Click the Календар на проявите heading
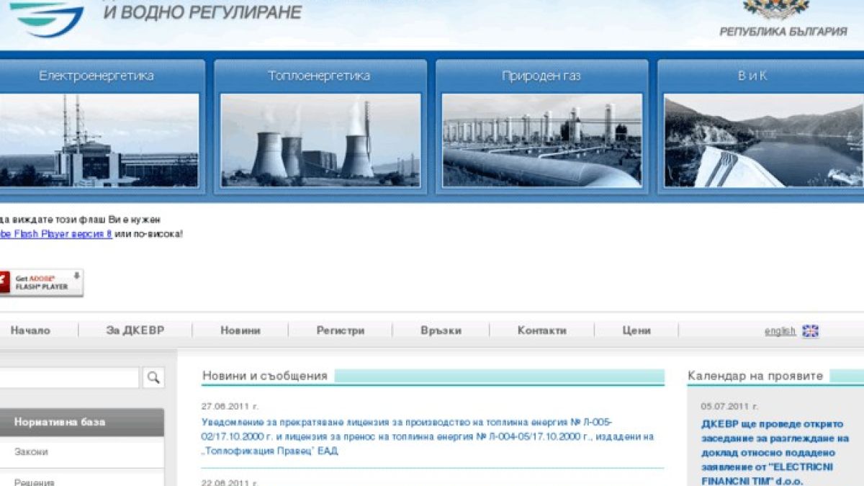Image resolution: width=864 pixels, height=486 pixels. (x=755, y=376)
